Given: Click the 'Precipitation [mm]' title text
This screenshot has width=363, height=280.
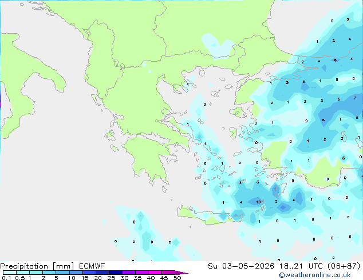Looking at the screenshot, I should 37,266.
